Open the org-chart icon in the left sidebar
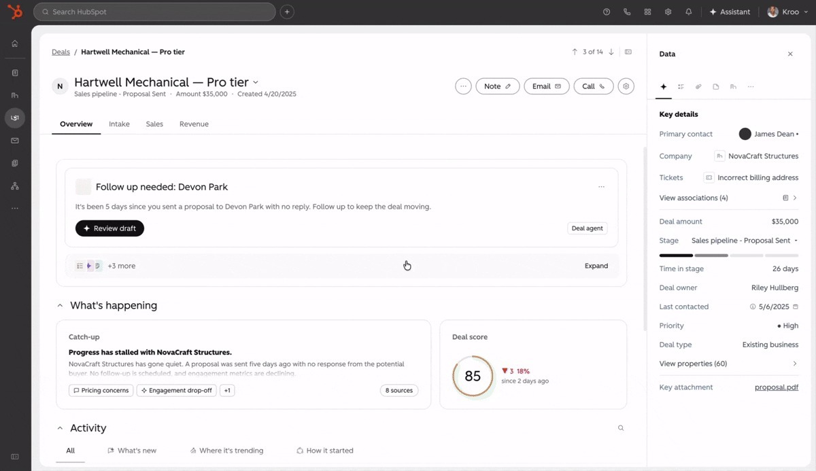The image size is (816, 471). coord(15,186)
